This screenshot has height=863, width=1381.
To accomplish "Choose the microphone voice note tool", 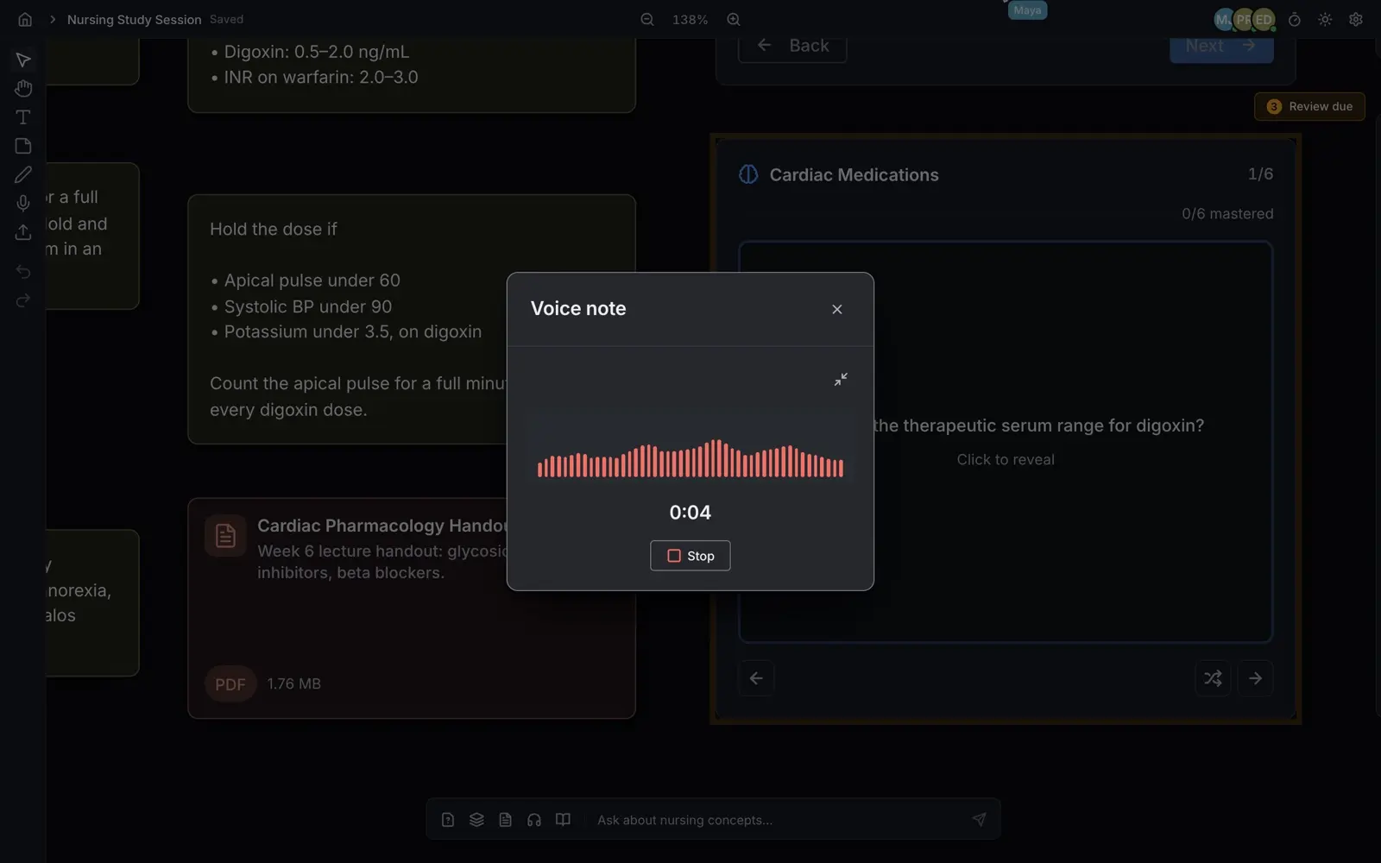I will point(23,203).
